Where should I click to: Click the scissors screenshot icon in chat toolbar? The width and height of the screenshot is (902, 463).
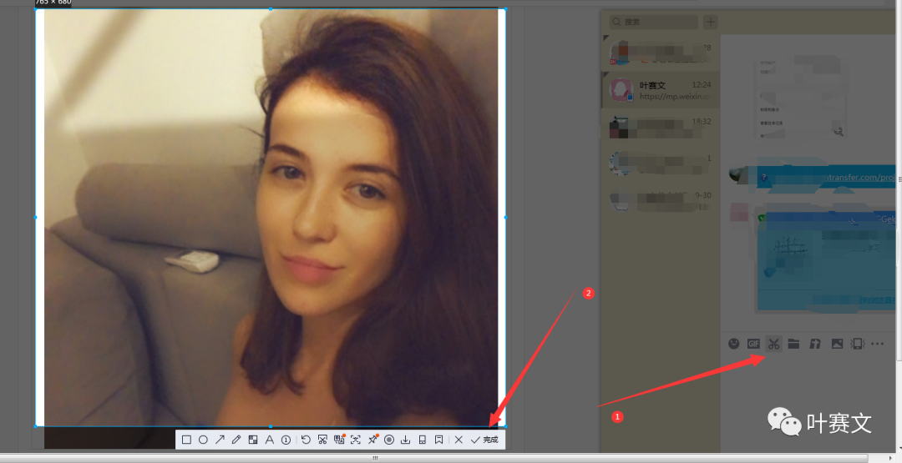coord(773,344)
